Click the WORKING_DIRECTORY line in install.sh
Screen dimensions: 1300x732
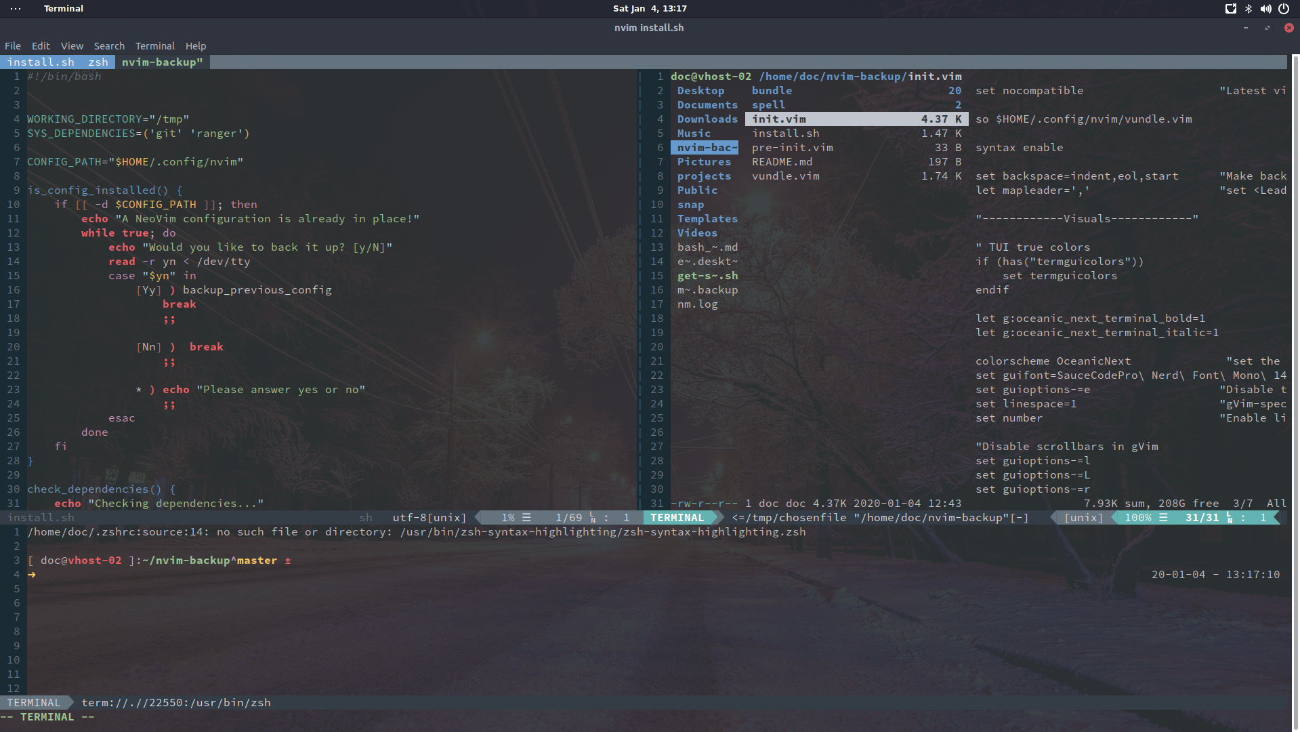pyautogui.click(x=108, y=119)
